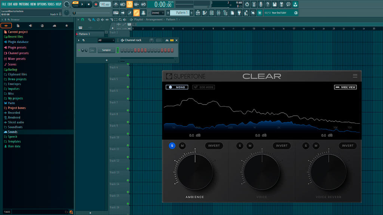Open the shopping cart store icon
The image size is (383, 215).
click(260, 13)
